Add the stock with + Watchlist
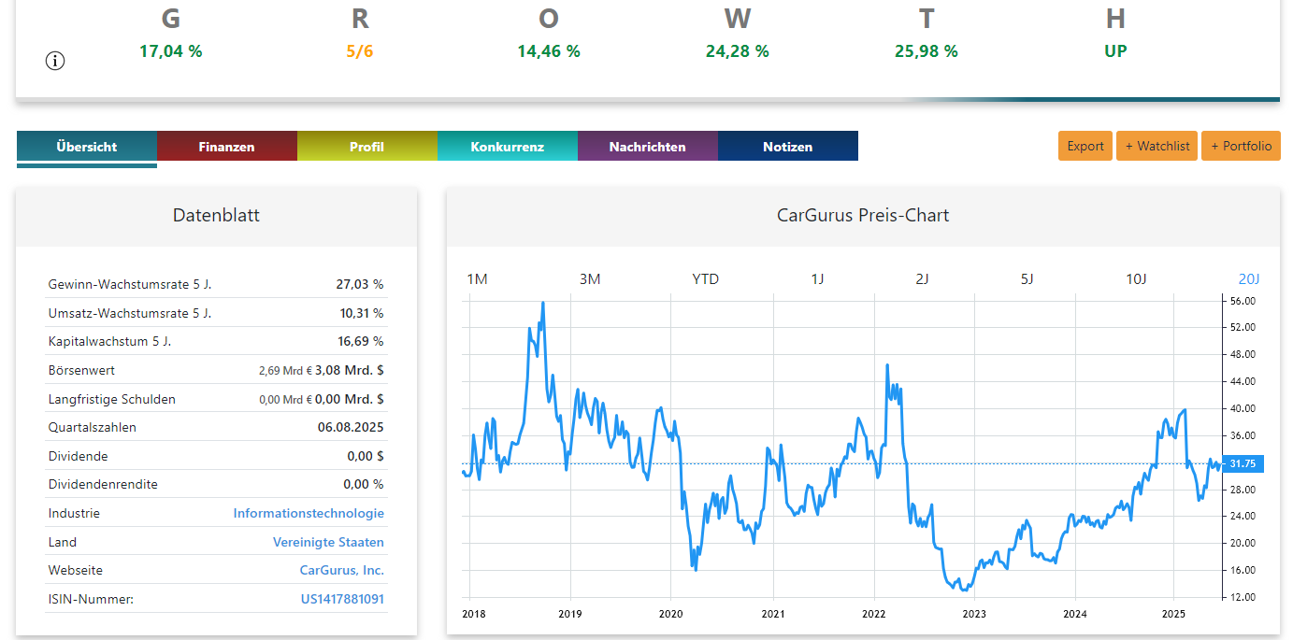 pyautogui.click(x=1157, y=146)
